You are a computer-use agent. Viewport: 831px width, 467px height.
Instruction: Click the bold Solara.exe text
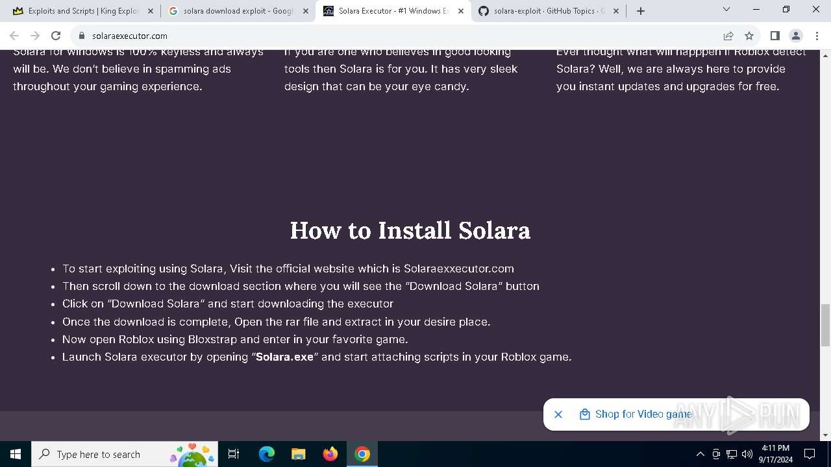coord(284,357)
